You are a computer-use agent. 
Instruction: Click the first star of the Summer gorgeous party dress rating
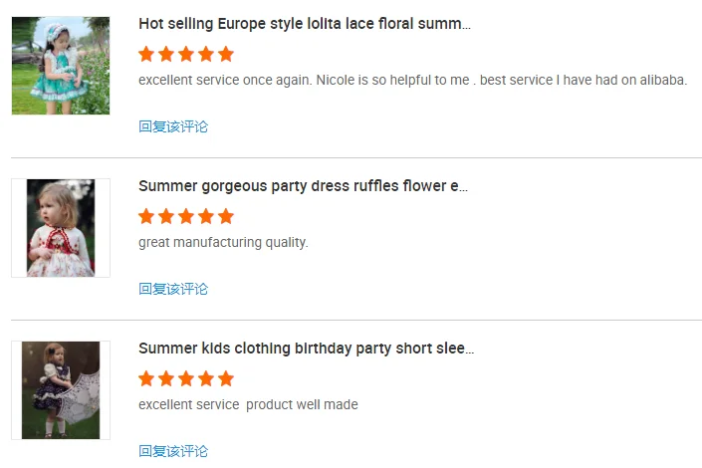[x=146, y=216]
